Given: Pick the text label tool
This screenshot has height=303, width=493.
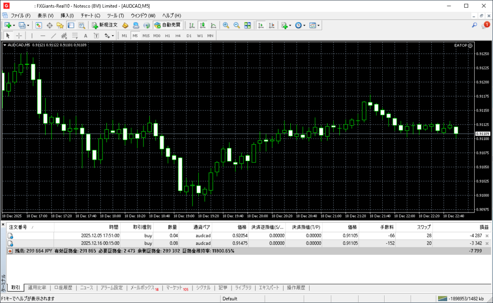Looking at the screenshot, I should point(86,36).
